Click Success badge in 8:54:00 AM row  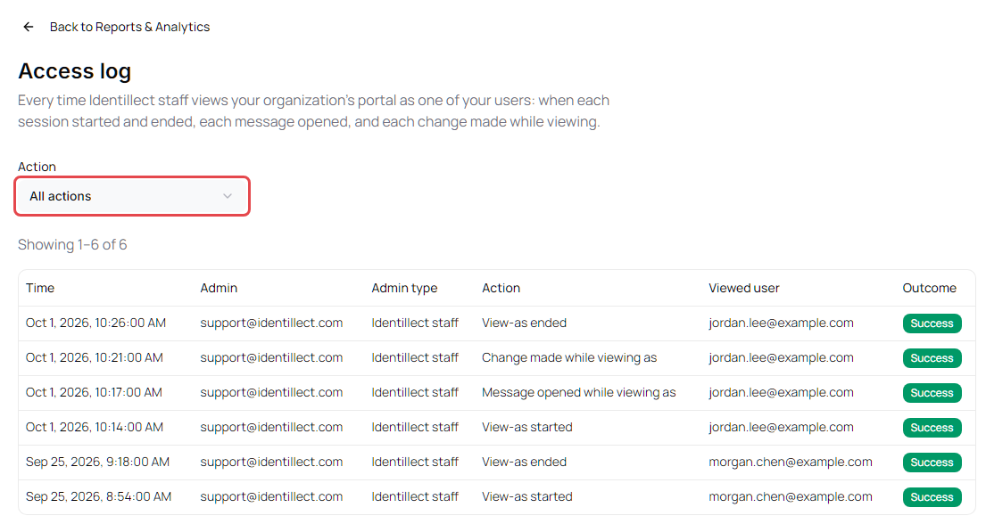coord(932,497)
